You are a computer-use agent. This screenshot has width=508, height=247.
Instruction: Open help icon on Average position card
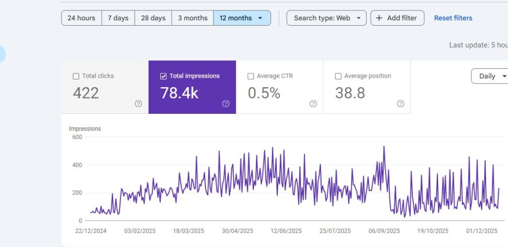coord(400,104)
